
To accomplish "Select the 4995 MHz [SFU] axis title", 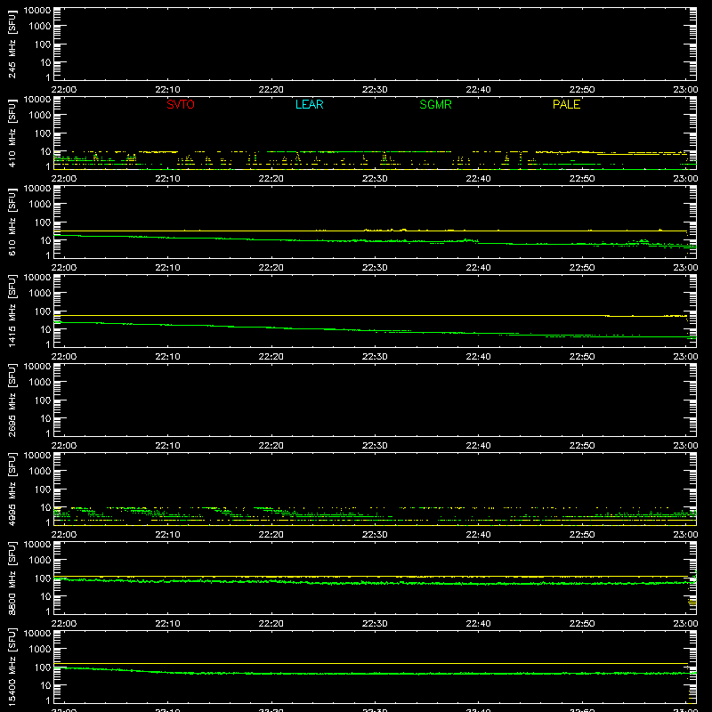I will (12, 489).
